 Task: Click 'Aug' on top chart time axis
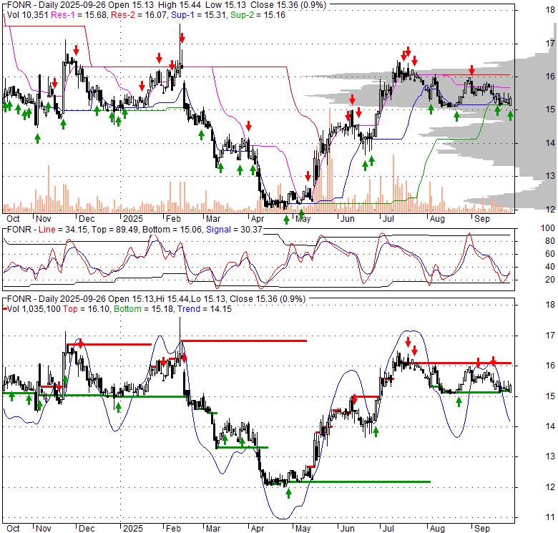tap(437, 219)
